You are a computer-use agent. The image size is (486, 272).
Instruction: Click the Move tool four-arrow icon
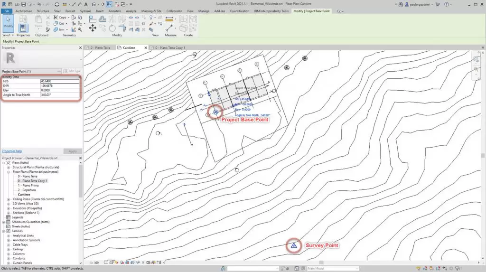click(x=93, y=28)
